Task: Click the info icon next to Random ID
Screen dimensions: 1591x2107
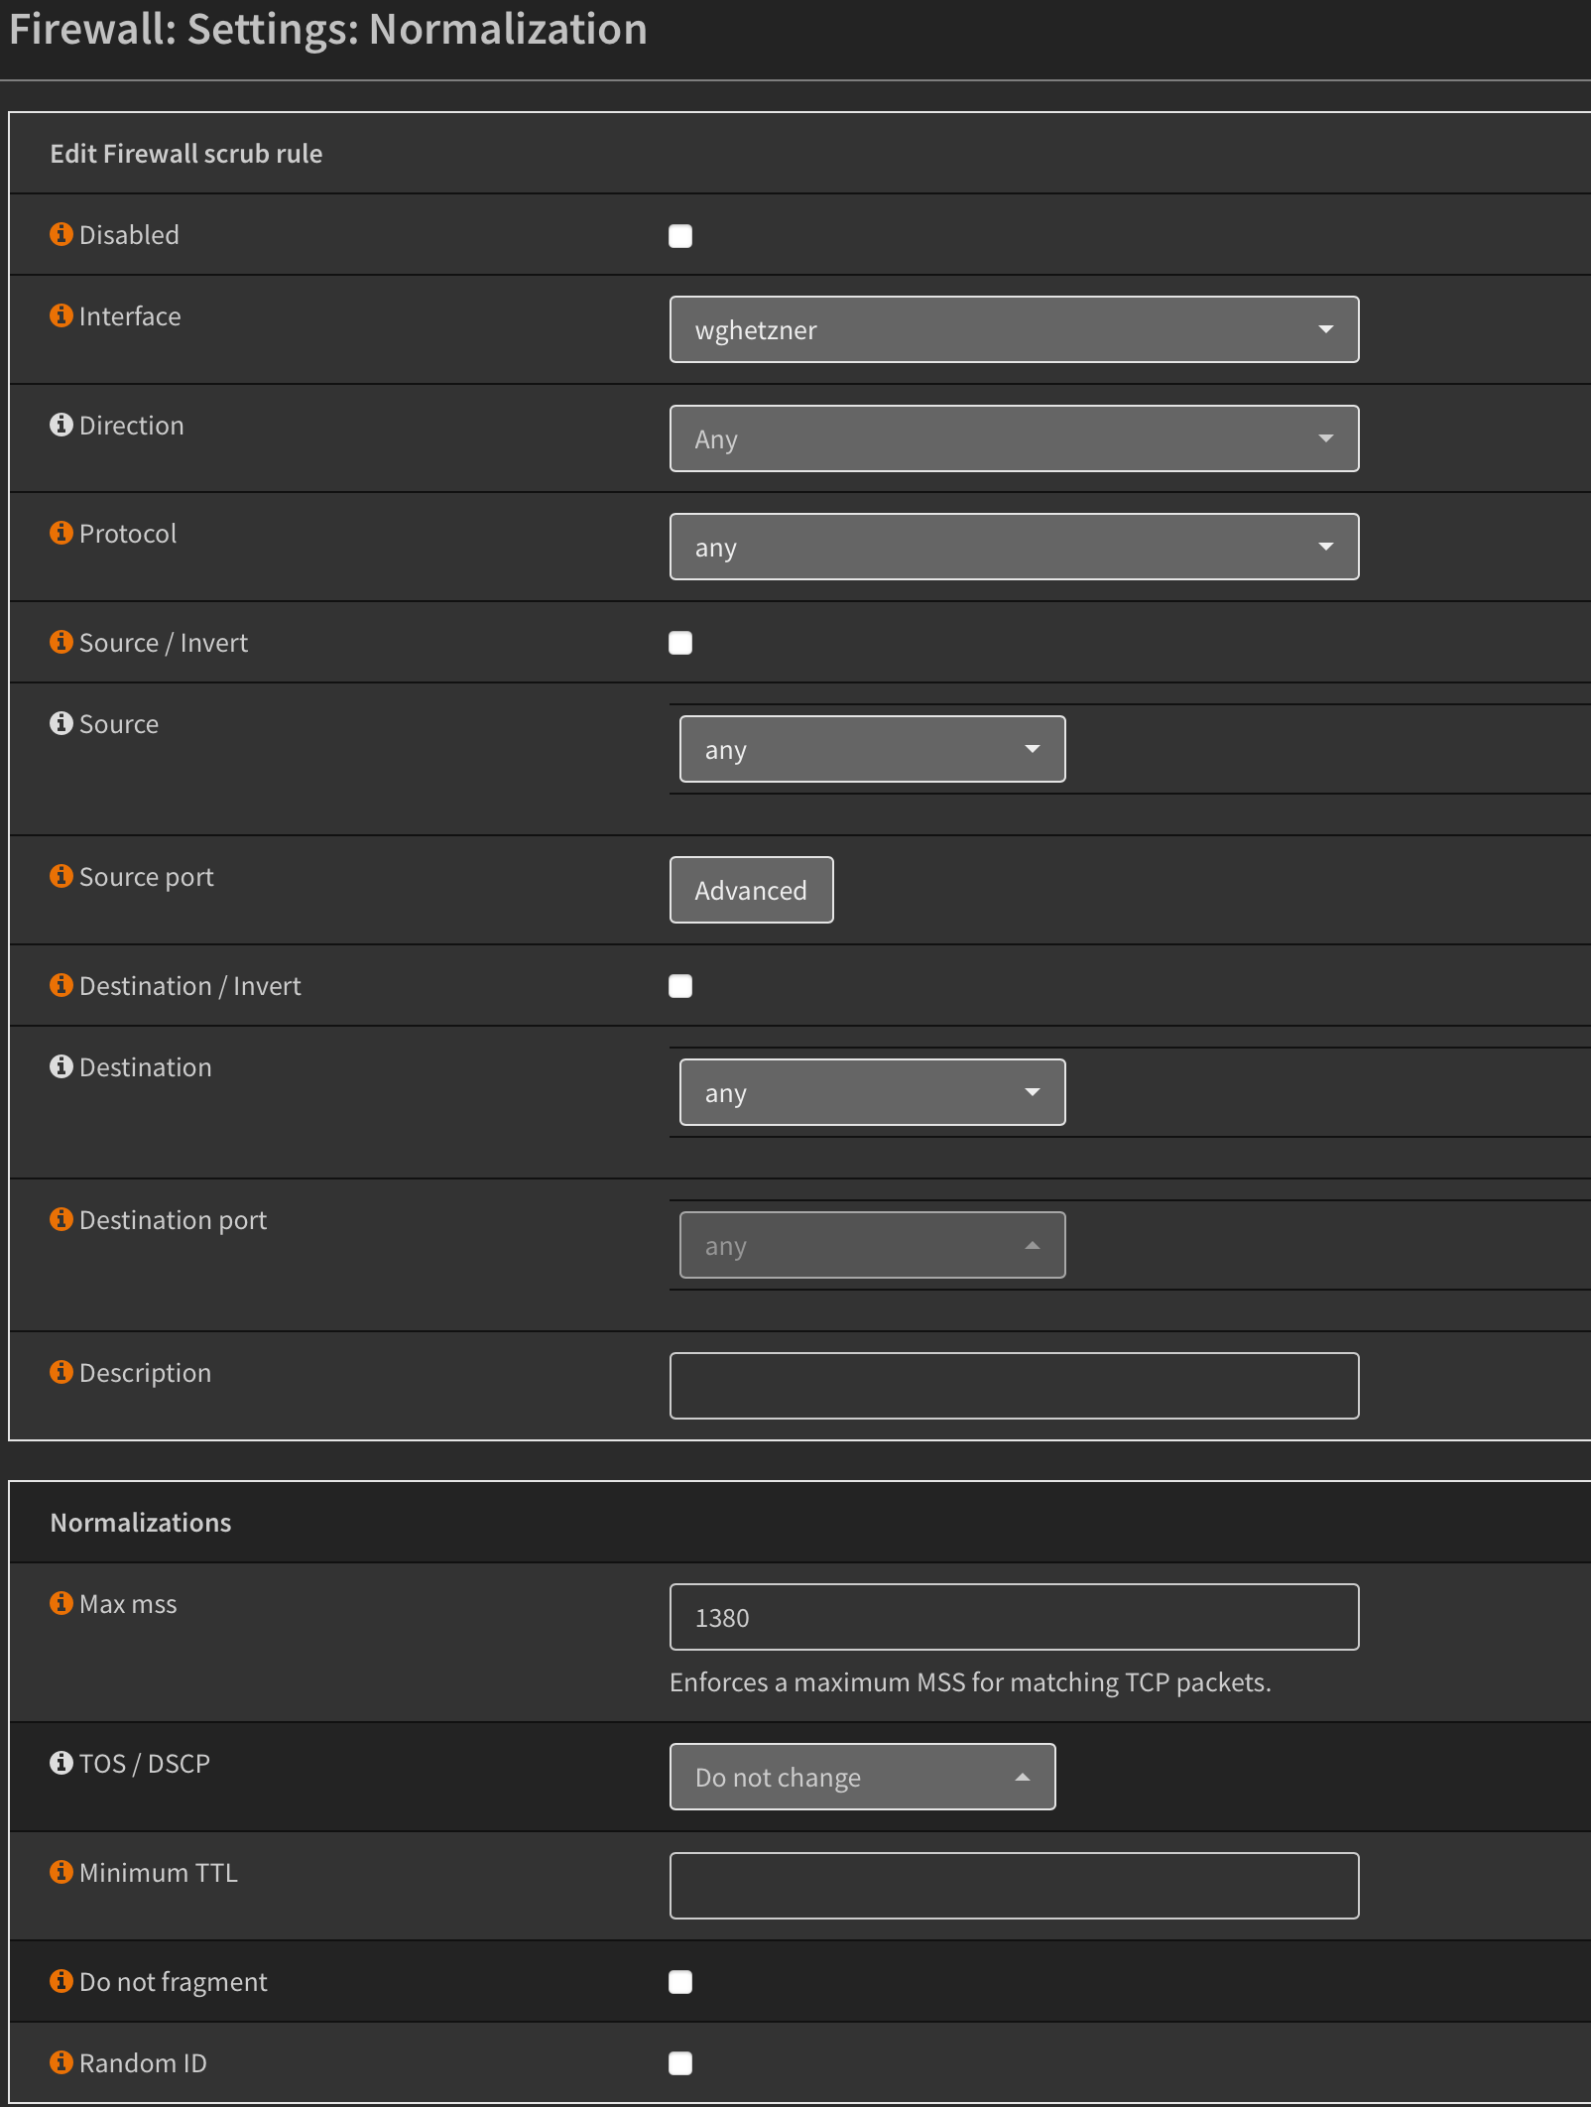Action: pos(61,2061)
